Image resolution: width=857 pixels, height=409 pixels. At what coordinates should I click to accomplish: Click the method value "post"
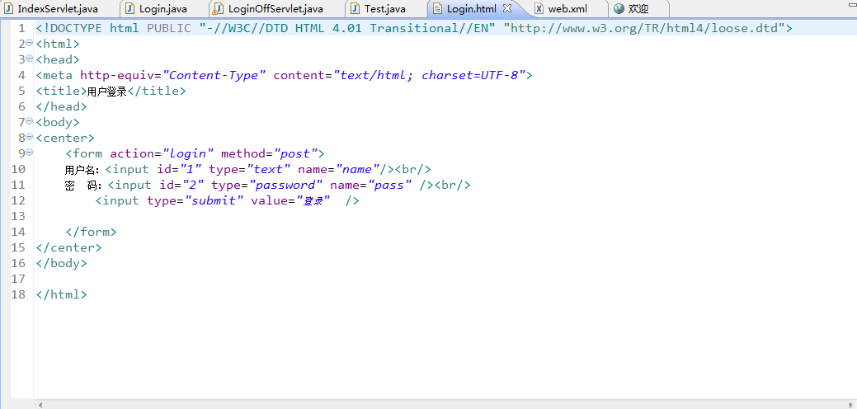point(295,154)
